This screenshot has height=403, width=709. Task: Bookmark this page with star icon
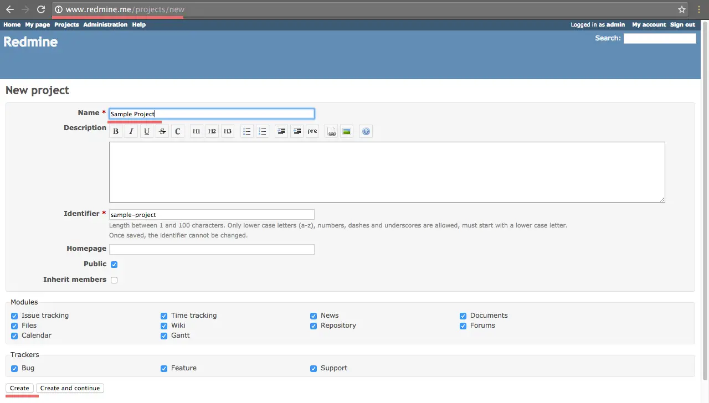coord(682,9)
